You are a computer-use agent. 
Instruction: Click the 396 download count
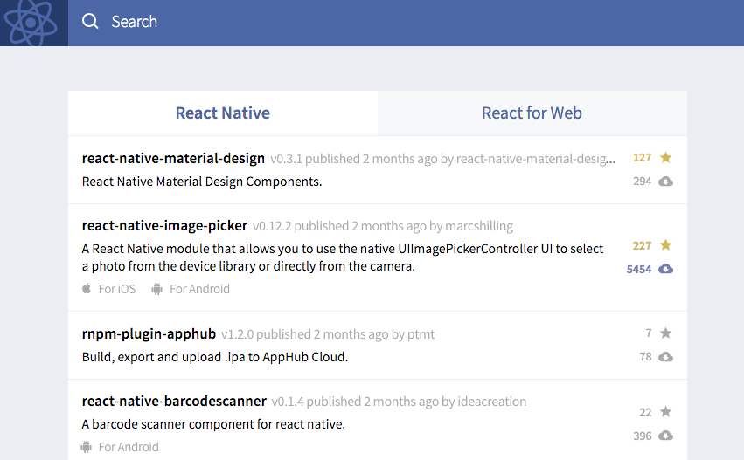point(642,436)
